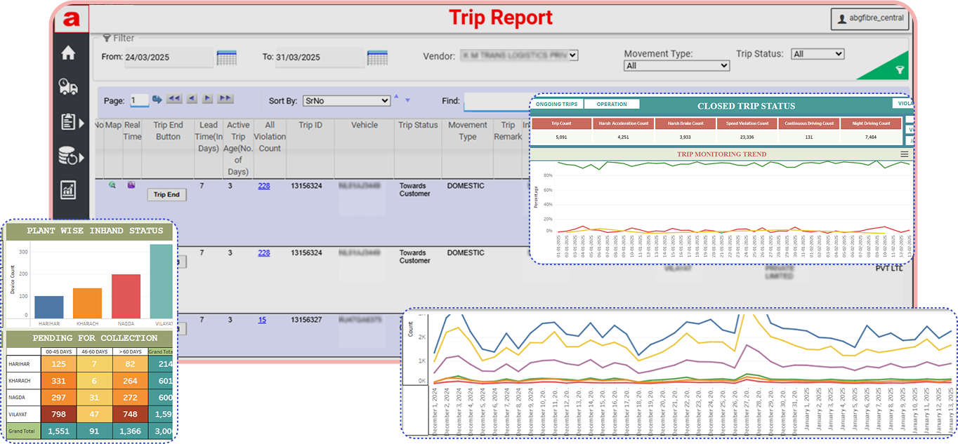958x444 pixels.
Task: Open the map icon in first row
Action: tap(112, 185)
